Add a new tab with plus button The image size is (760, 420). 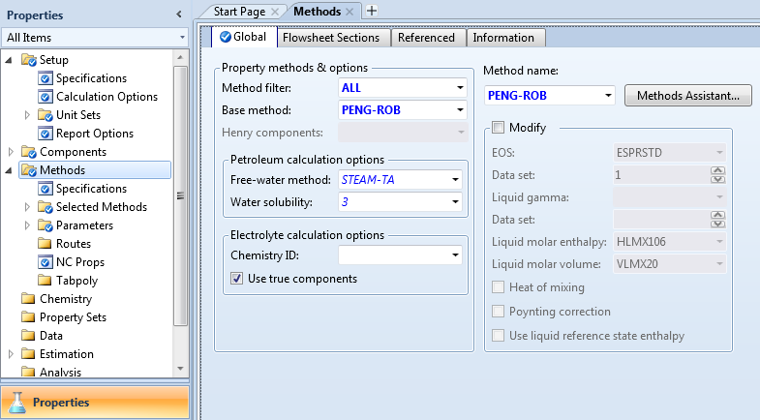[x=372, y=11]
